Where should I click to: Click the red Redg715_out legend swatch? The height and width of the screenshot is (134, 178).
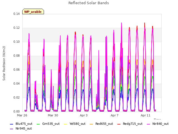tap(119, 124)
